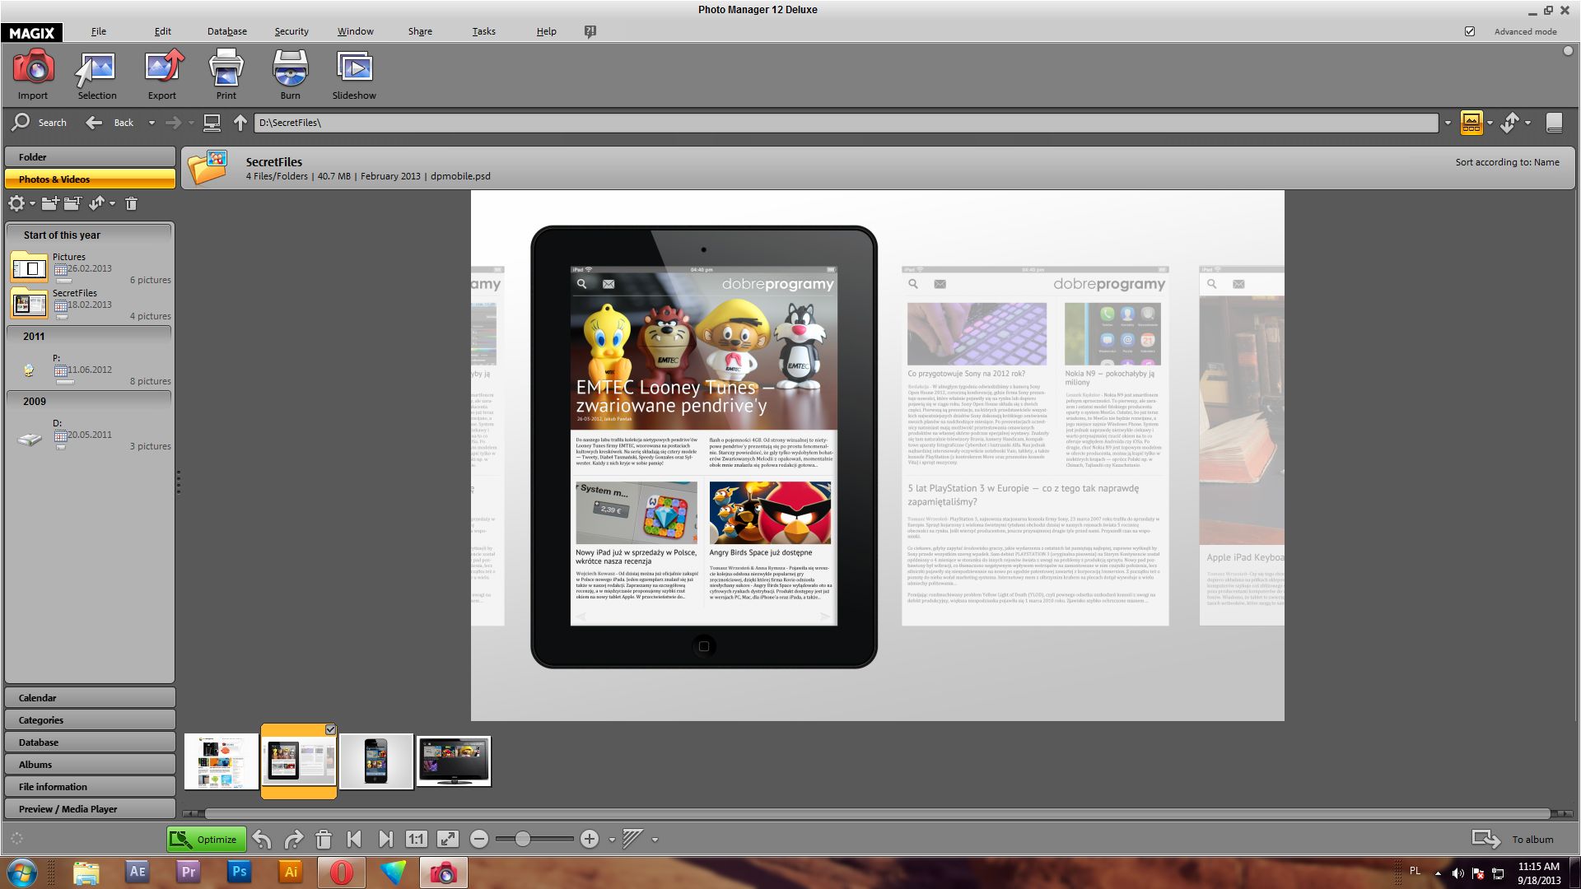Image resolution: width=1581 pixels, height=889 pixels.
Task: Delete using the trash icon in bottom toolbar
Action: 324,839
